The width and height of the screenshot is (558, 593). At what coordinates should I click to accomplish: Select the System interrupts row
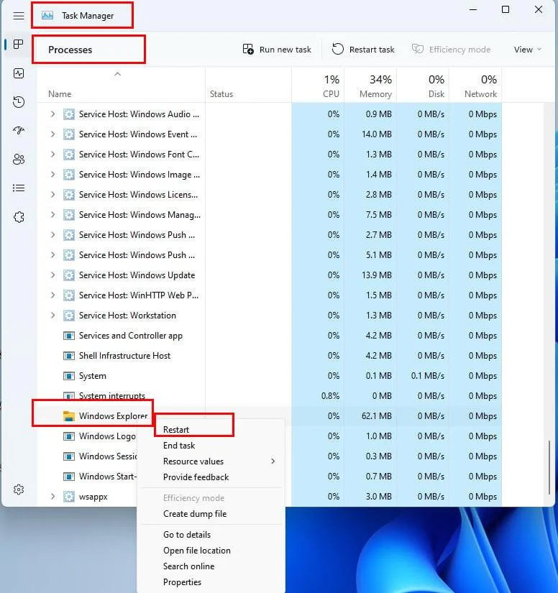270,396
